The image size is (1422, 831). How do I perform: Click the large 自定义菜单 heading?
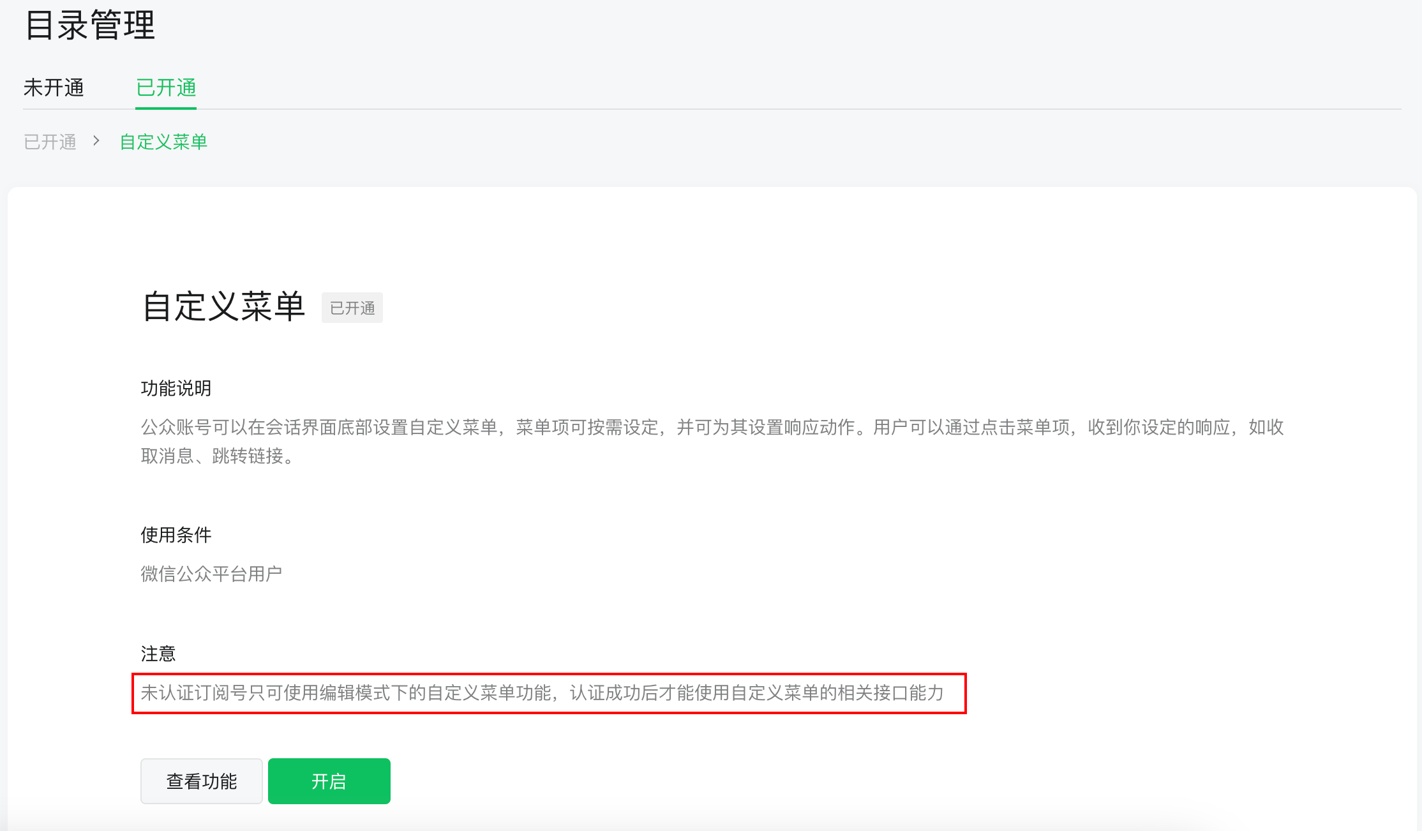tap(223, 307)
